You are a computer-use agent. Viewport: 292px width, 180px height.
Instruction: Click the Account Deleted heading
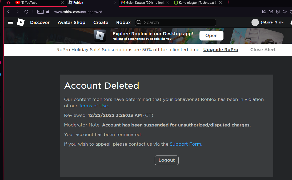(102, 86)
